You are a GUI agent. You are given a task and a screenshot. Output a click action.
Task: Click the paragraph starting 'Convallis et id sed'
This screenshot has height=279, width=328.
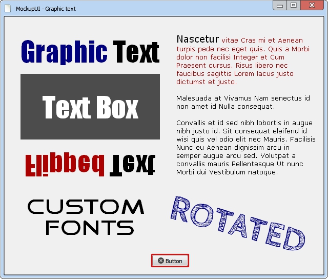(246, 147)
